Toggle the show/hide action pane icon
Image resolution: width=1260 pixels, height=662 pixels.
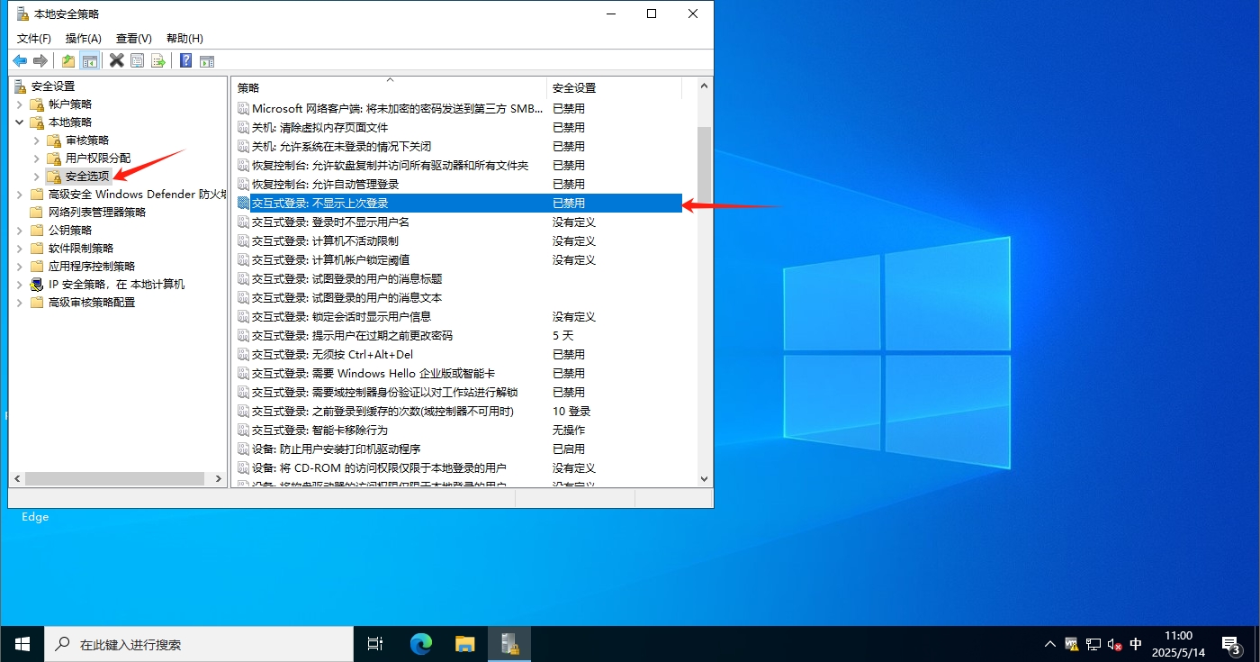(207, 60)
